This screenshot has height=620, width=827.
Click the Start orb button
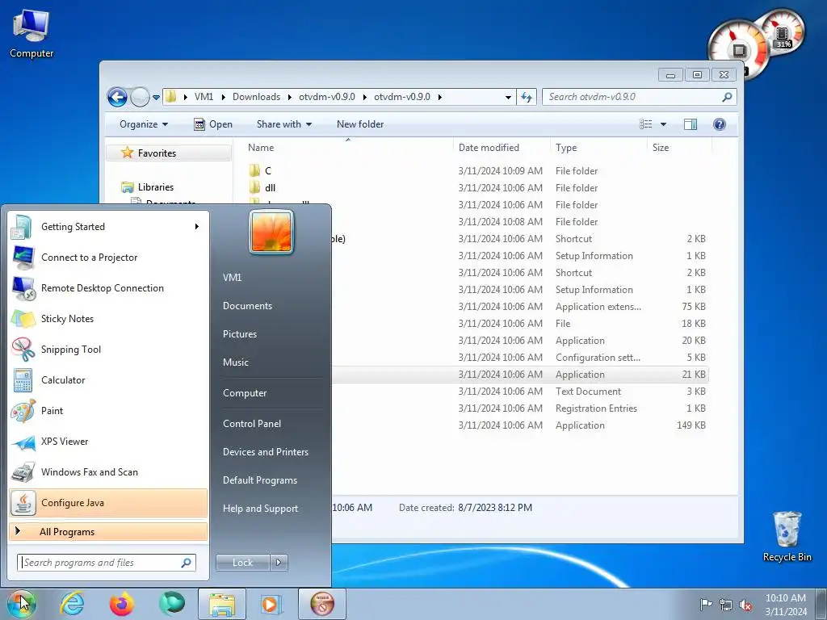click(x=21, y=604)
